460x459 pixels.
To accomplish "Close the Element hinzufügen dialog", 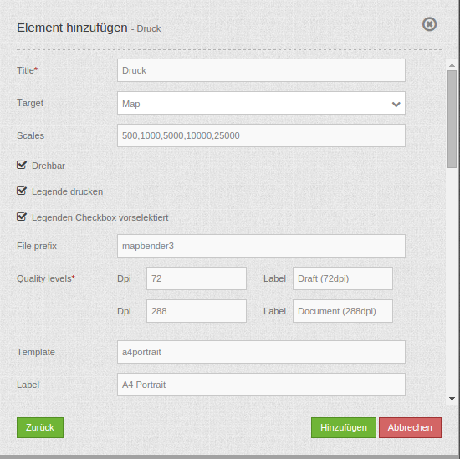I will [x=429, y=24].
